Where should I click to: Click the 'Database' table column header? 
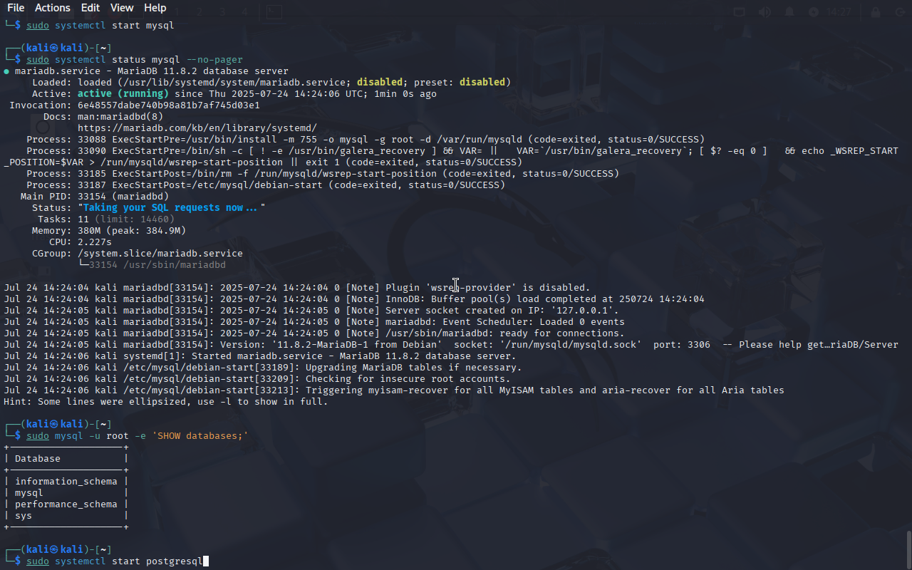(x=38, y=459)
